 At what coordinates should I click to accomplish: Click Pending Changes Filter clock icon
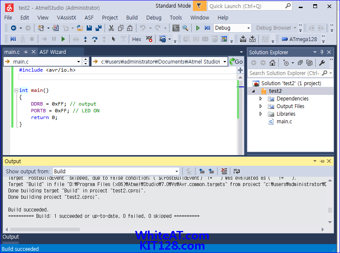286,63
